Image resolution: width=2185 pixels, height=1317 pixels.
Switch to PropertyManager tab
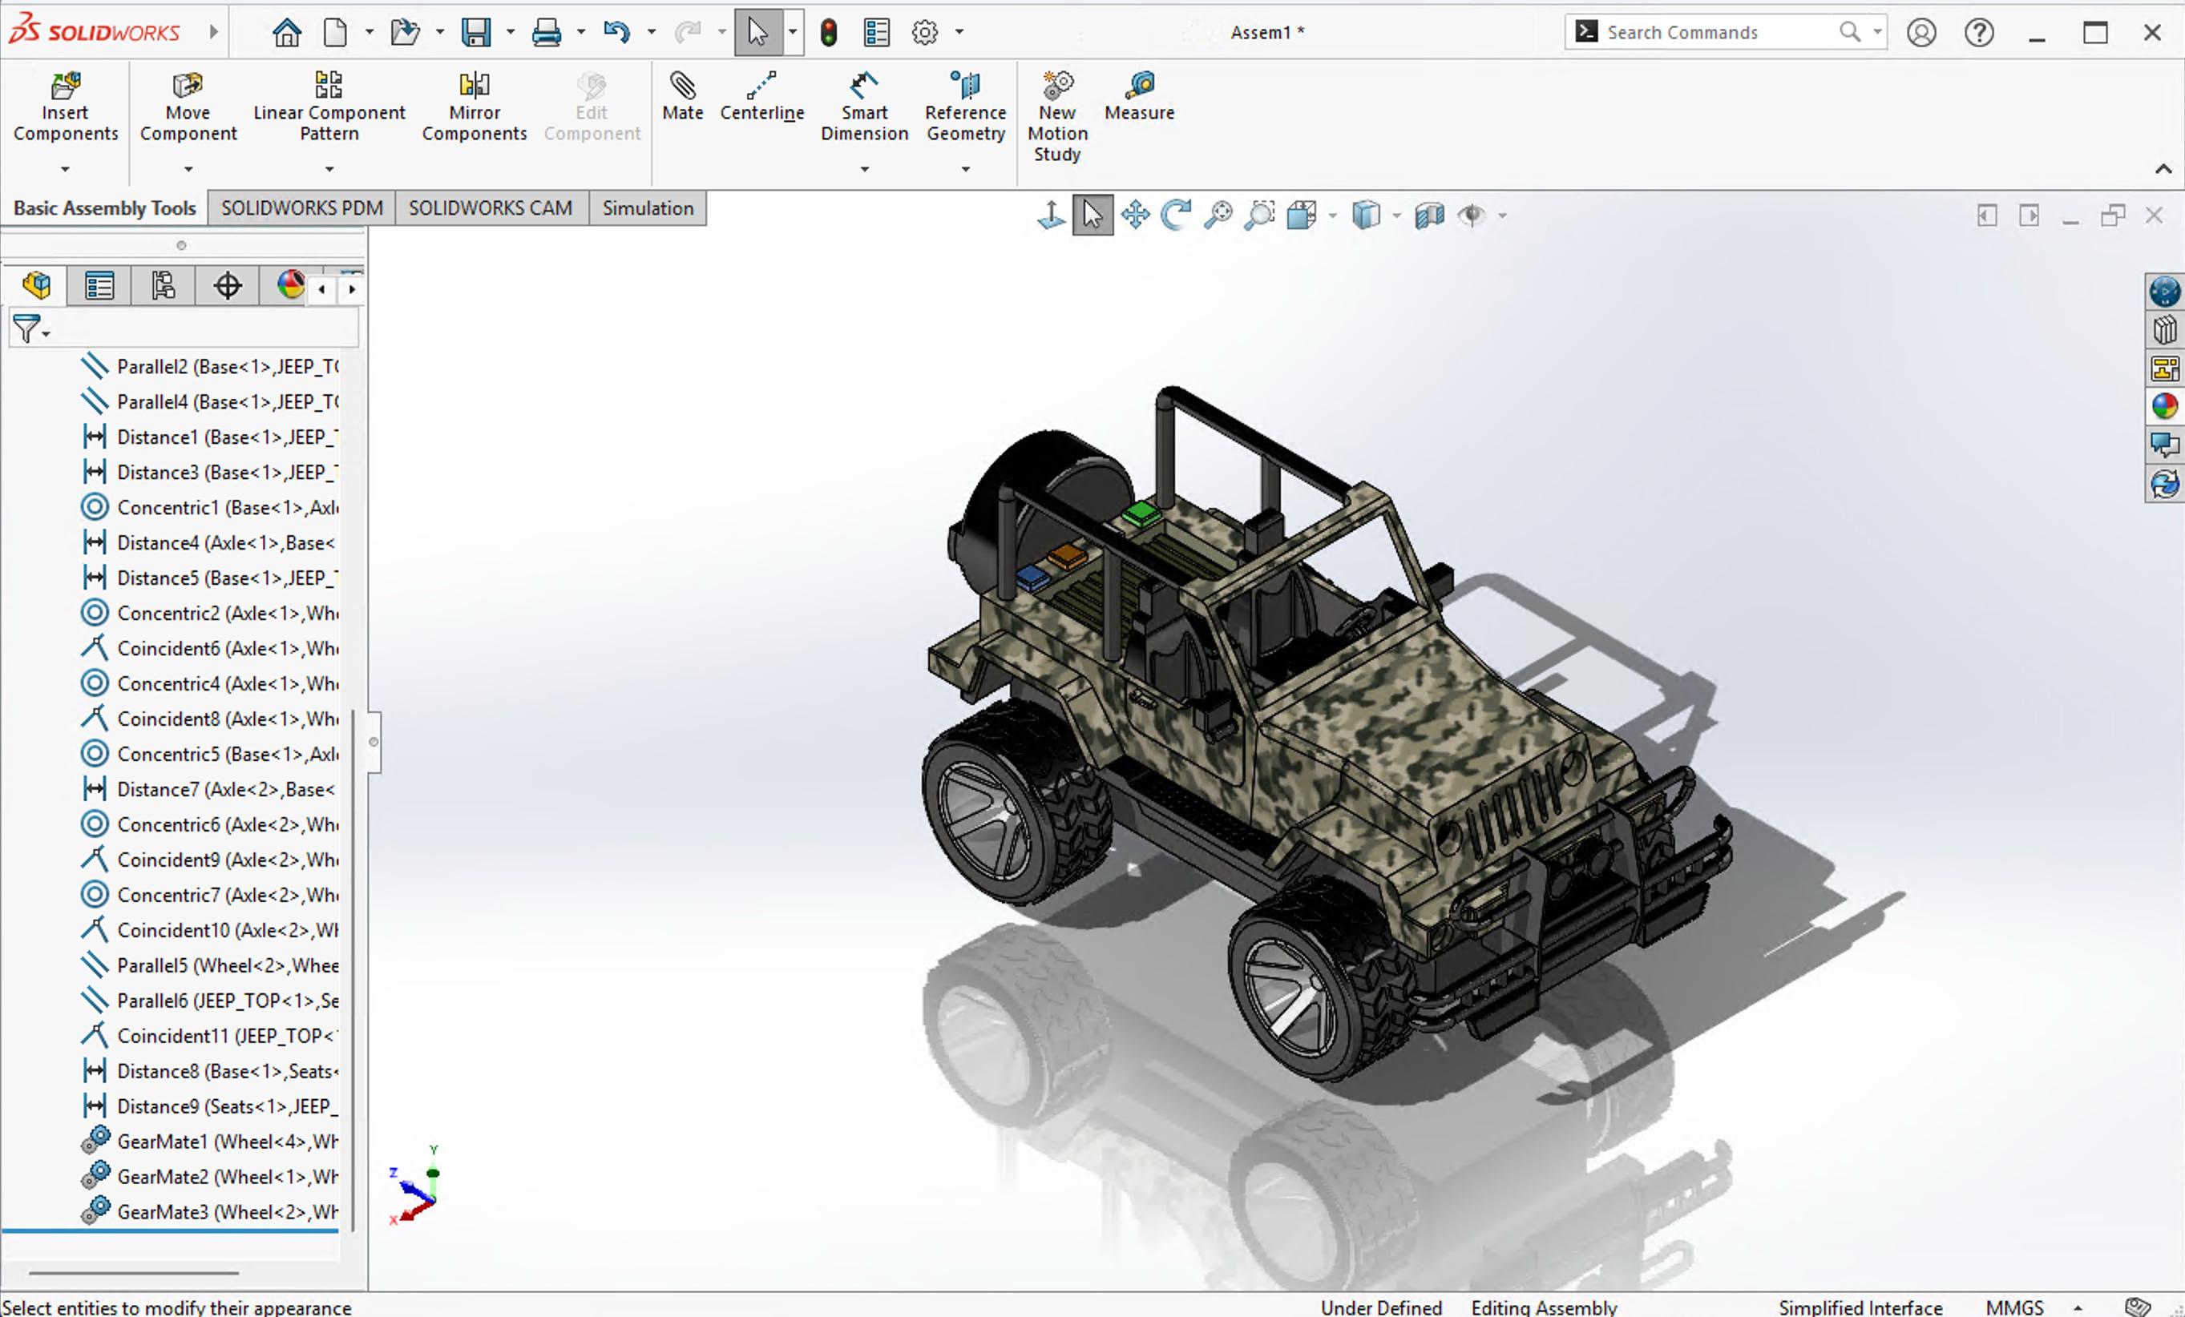[x=99, y=285]
